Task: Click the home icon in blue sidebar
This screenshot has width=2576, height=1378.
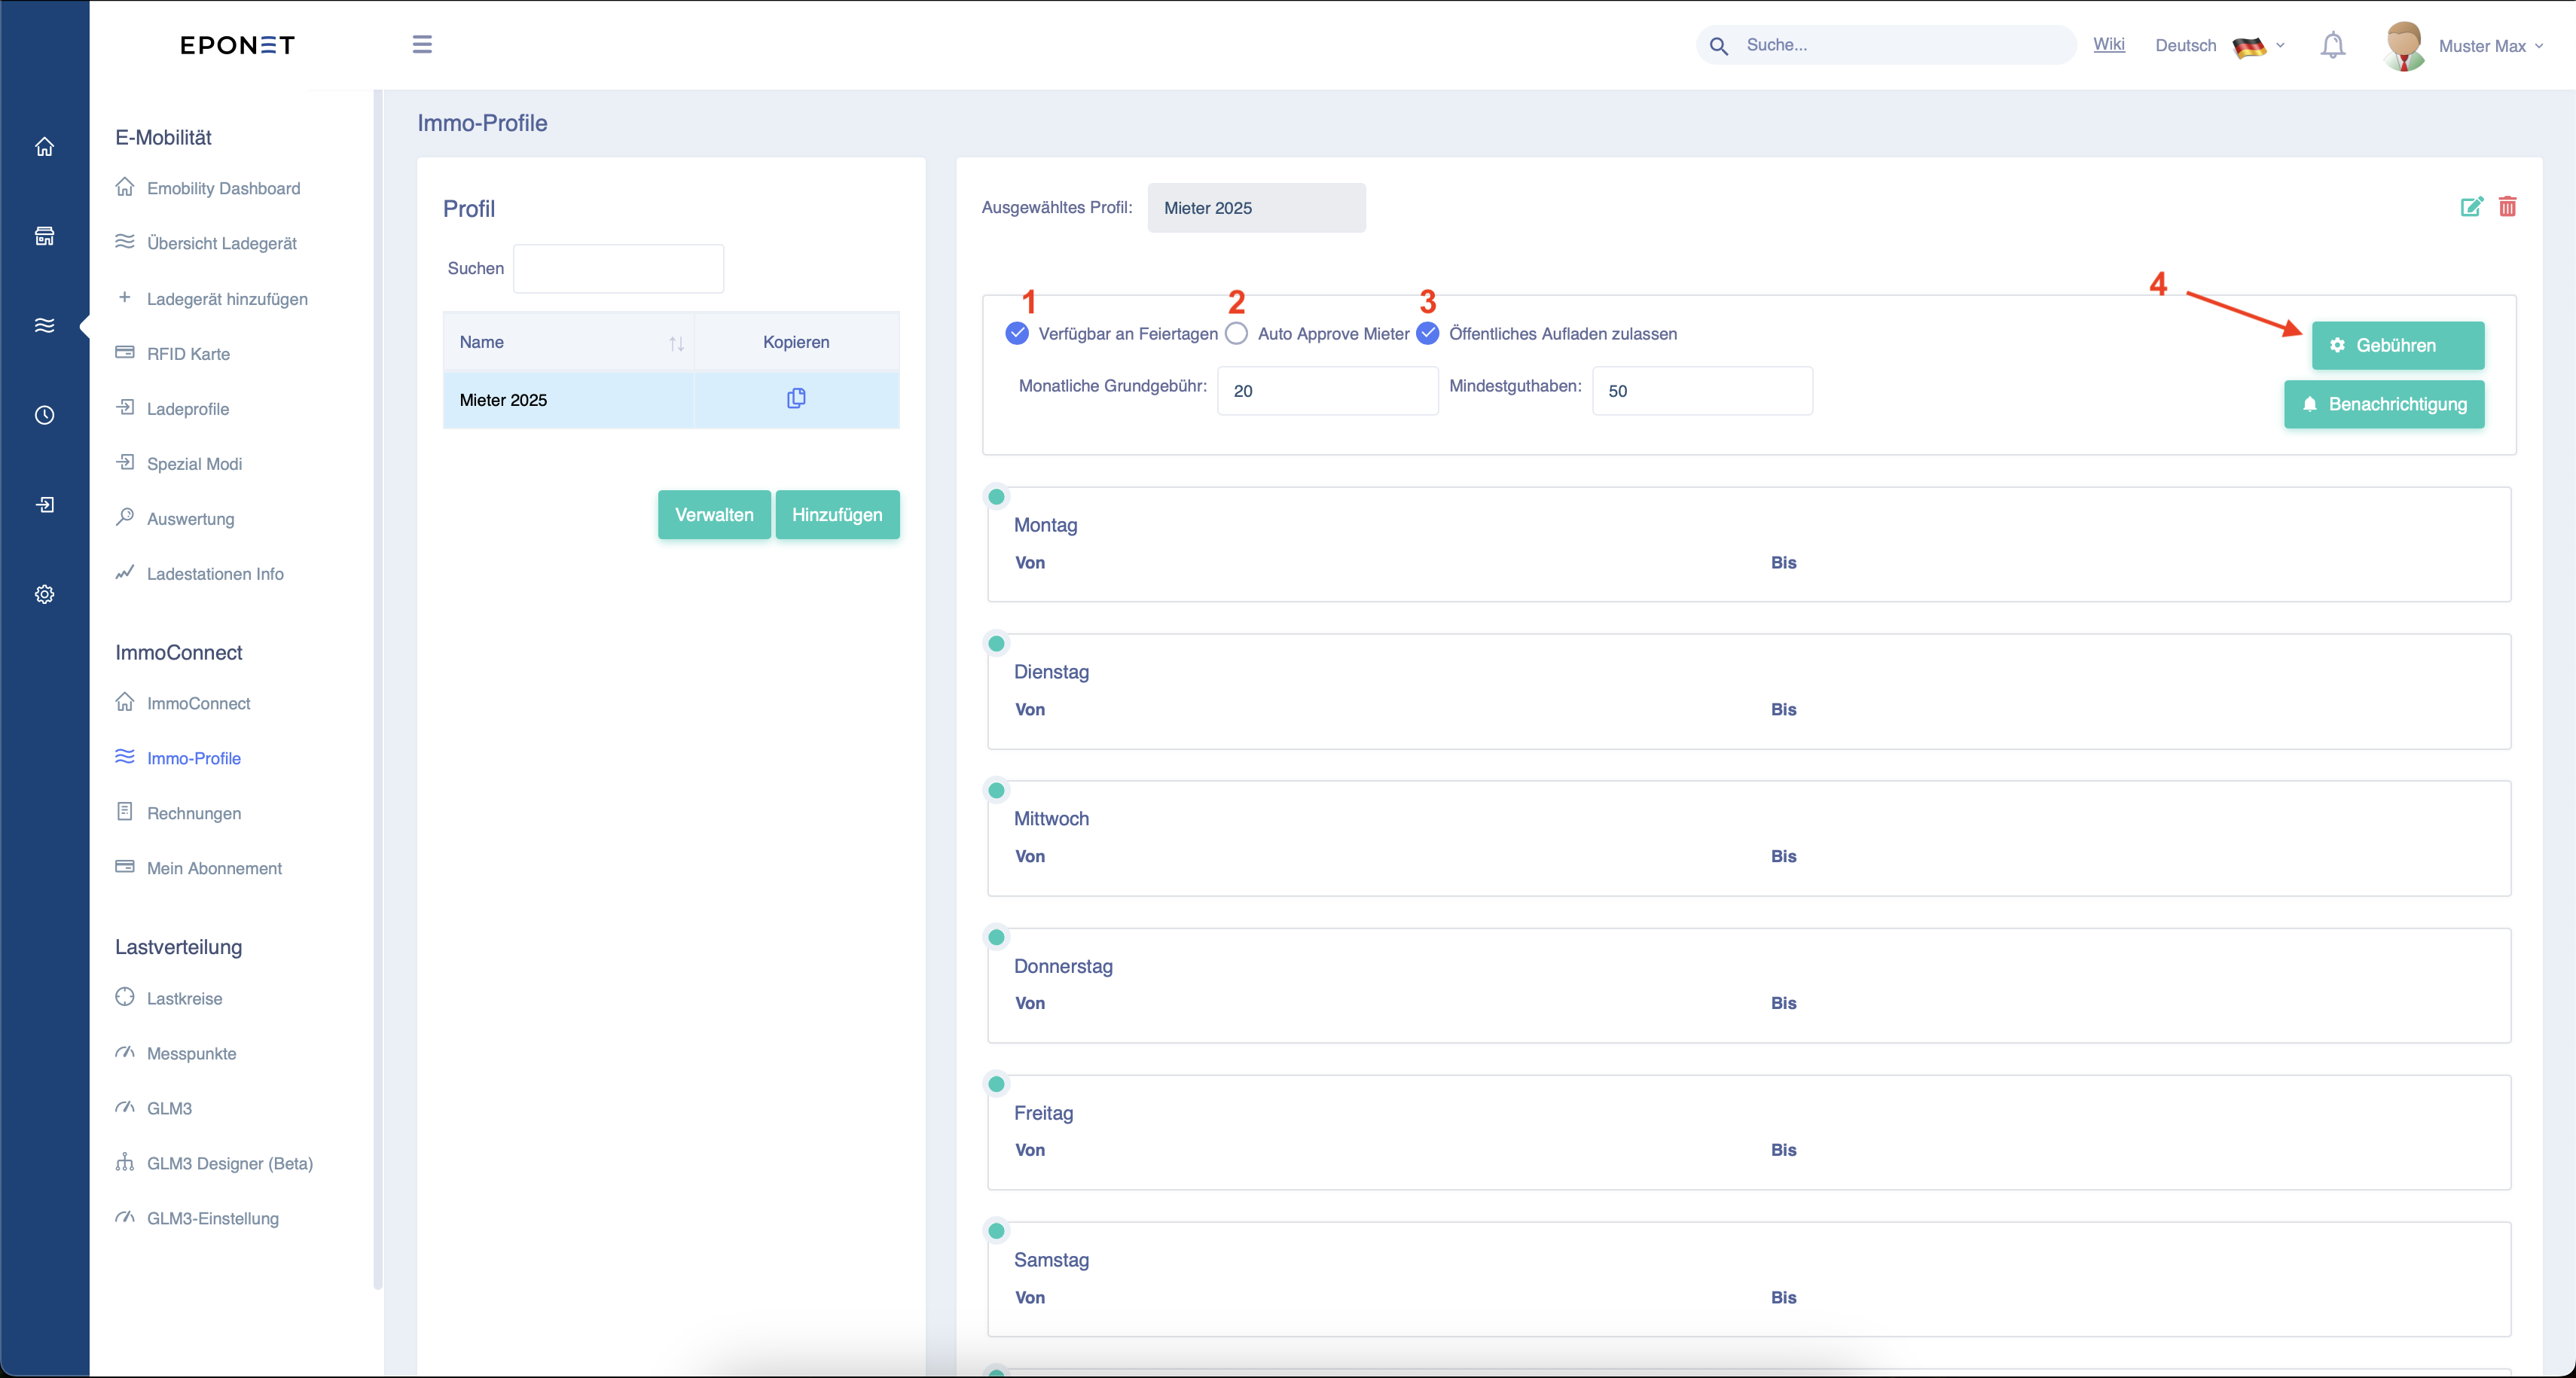Action: click(x=44, y=147)
